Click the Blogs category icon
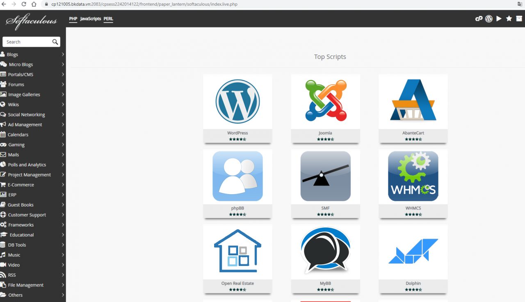Viewport: 525px width, 302px height. (x=2, y=54)
